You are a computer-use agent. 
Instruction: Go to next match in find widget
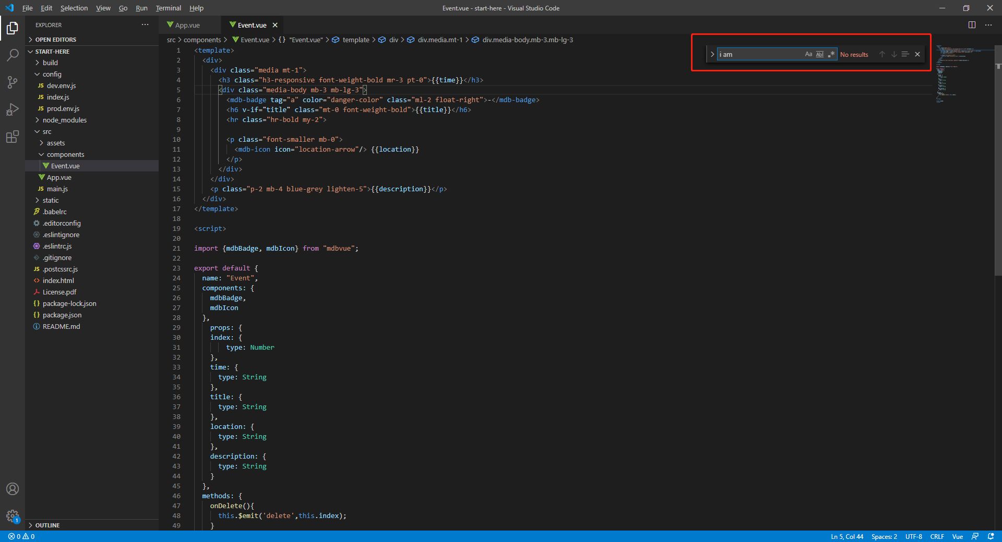(894, 54)
